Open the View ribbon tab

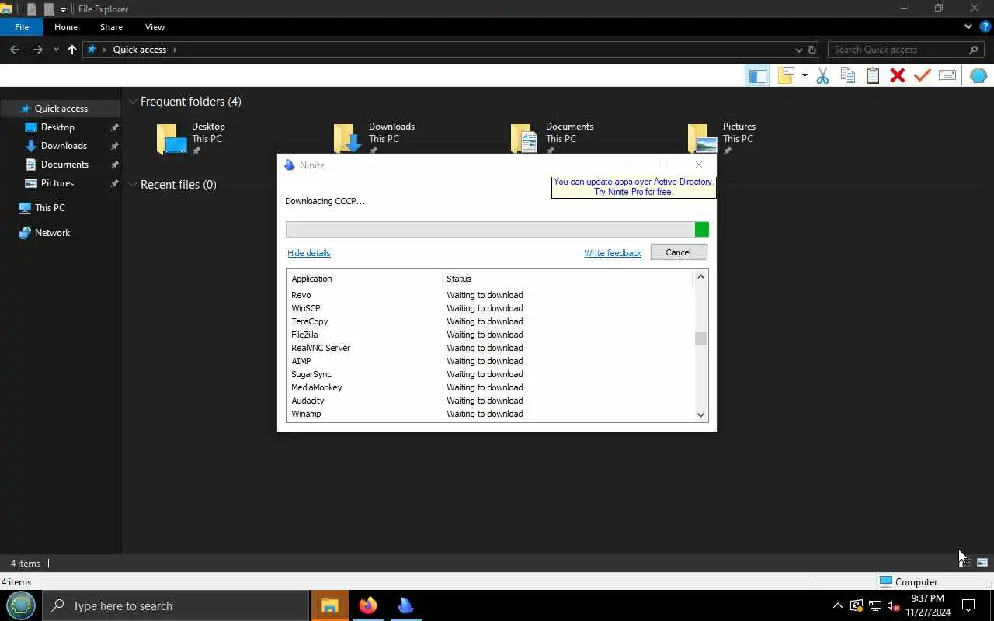point(155,27)
